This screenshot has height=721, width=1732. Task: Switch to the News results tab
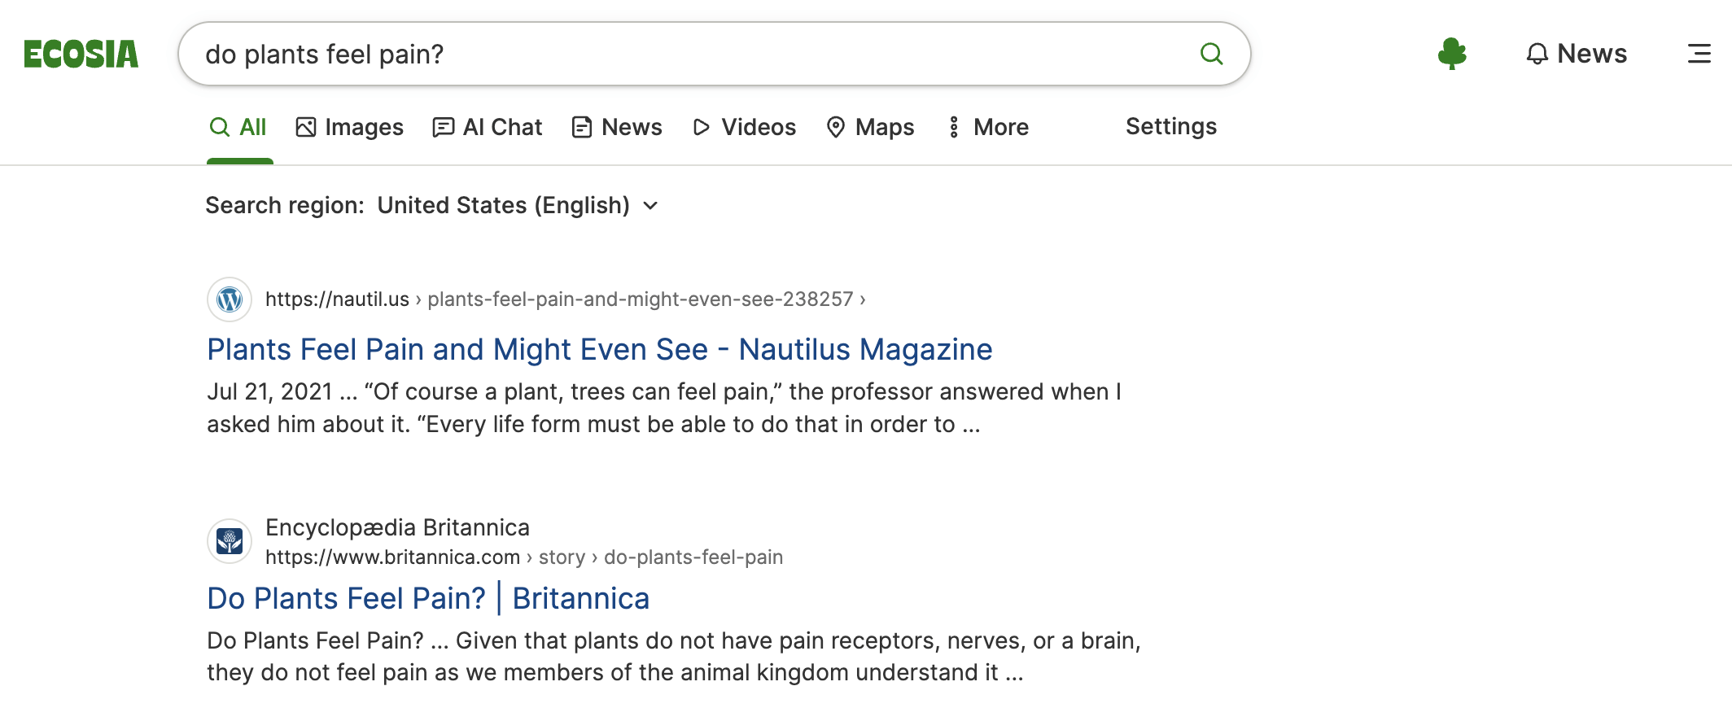click(x=618, y=127)
